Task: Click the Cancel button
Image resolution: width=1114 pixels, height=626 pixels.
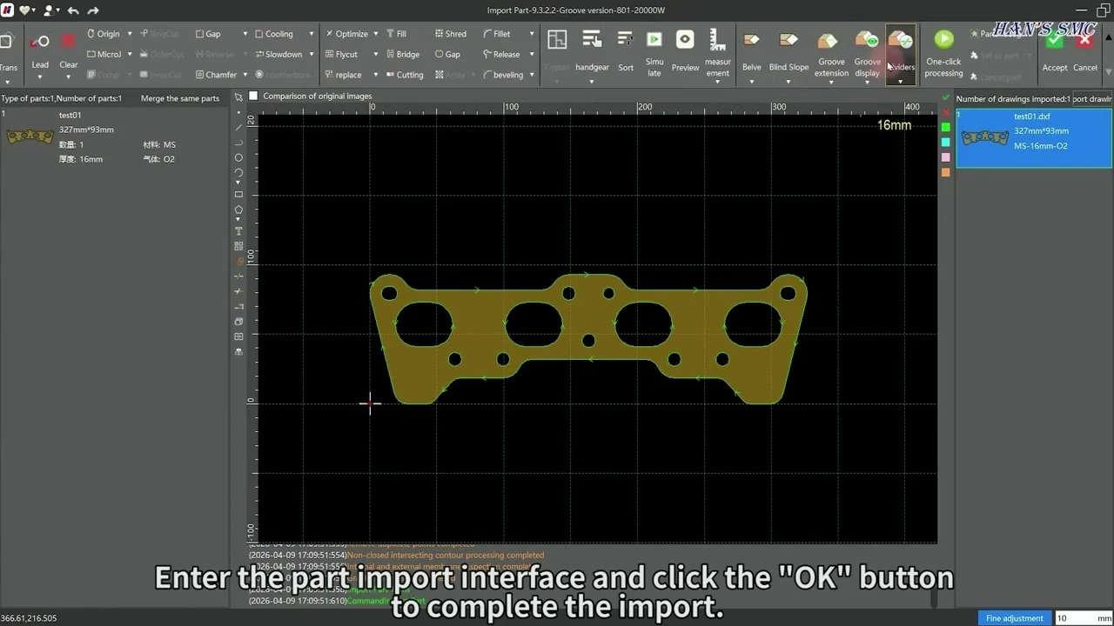Action: click(1085, 50)
